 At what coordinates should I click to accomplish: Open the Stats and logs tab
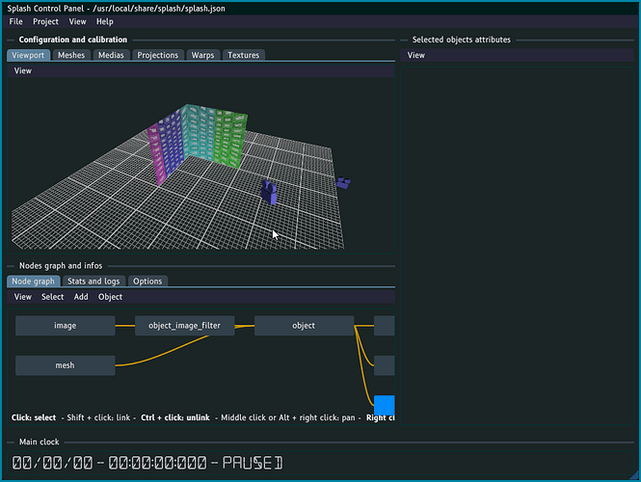93,281
